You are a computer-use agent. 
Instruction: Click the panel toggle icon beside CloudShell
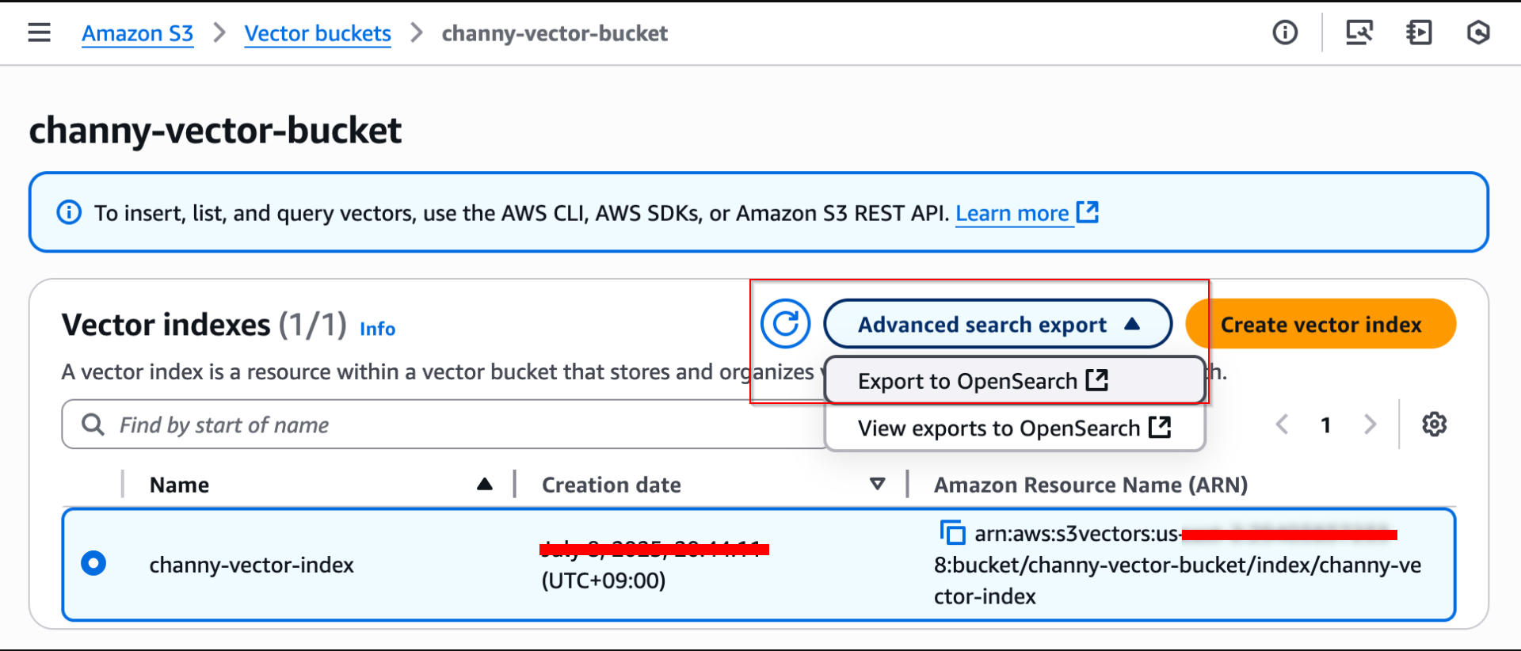(1419, 32)
